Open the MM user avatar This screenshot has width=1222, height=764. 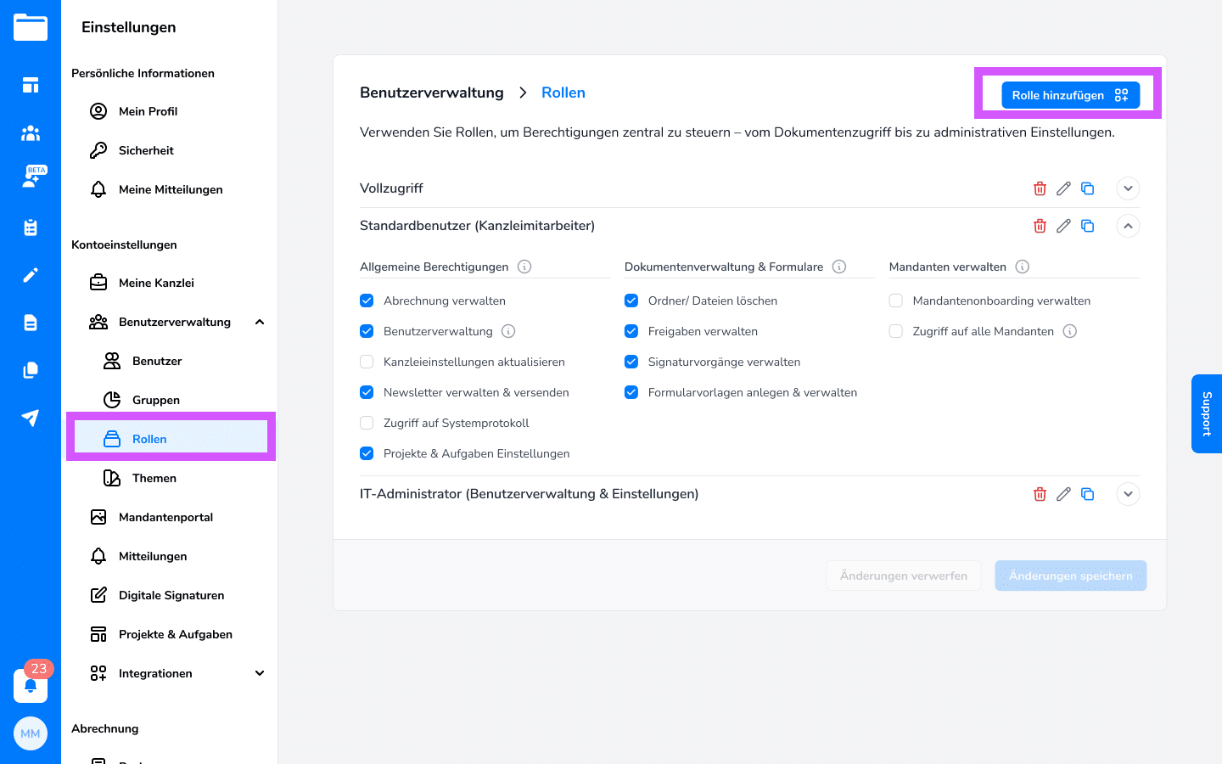click(31, 733)
